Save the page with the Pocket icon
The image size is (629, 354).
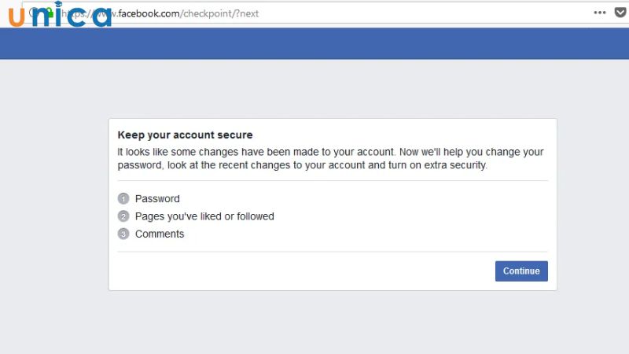tap(621, 13)
